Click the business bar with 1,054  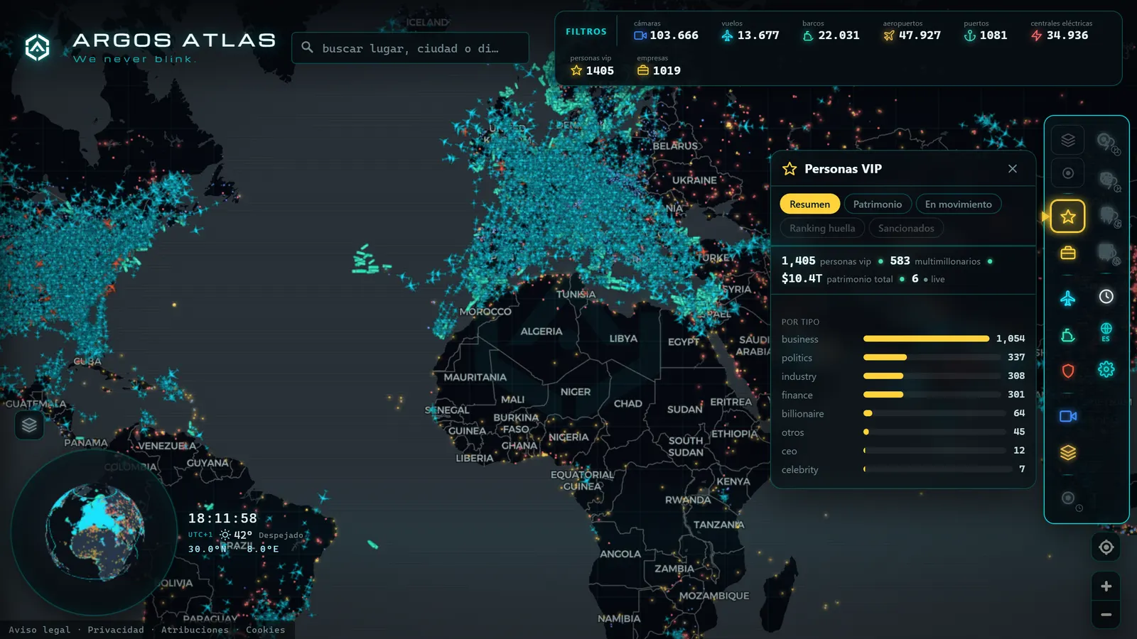click(903, 339)
